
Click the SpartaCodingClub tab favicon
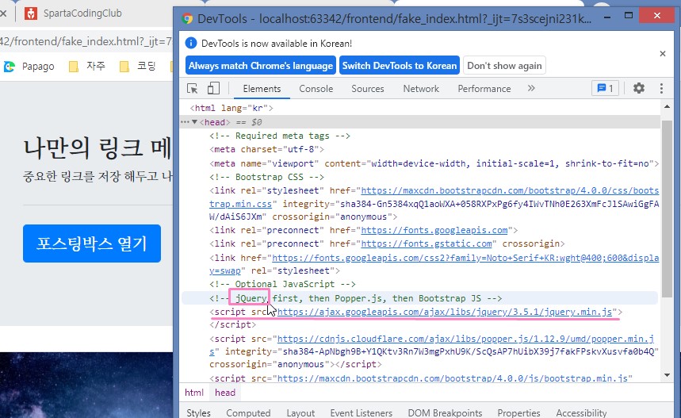(30, 13)
